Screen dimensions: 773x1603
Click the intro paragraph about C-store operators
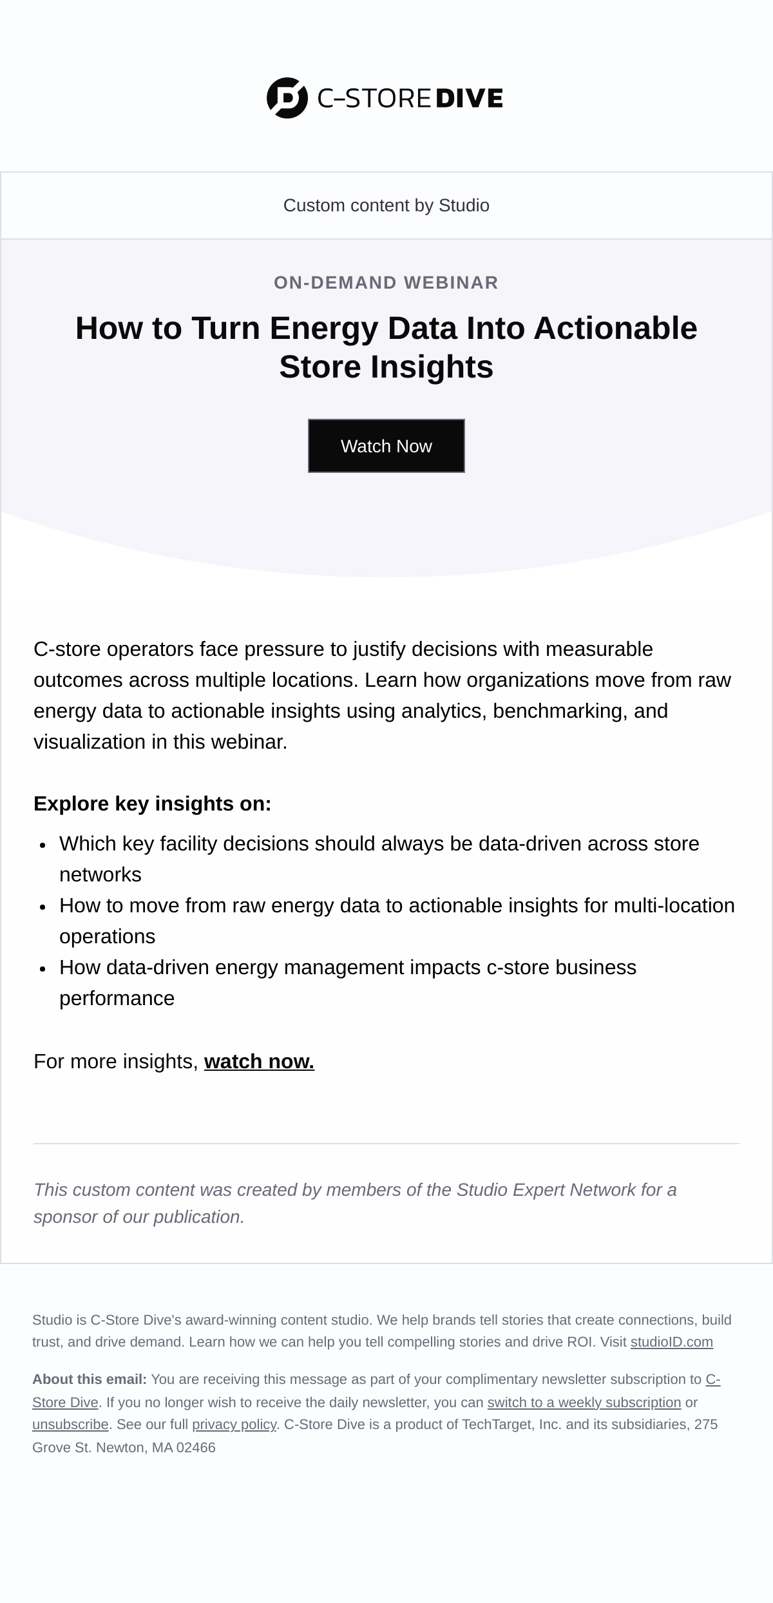point(383,695)
